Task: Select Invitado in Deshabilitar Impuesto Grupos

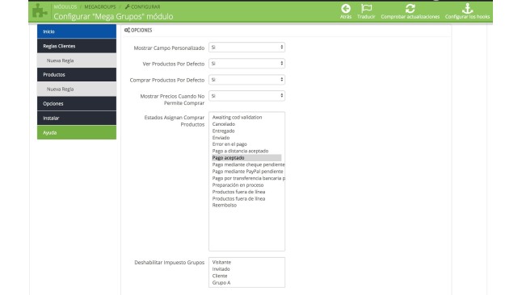Action: pyautogui.click(x=221, y=269)
